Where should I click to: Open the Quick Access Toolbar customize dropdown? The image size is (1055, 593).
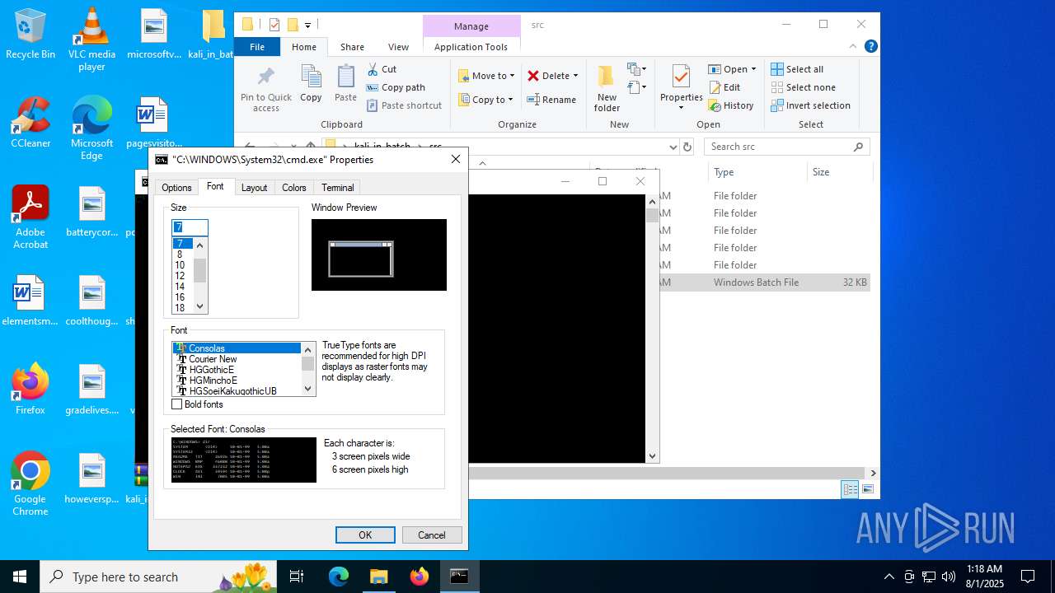tap(307, 25)
